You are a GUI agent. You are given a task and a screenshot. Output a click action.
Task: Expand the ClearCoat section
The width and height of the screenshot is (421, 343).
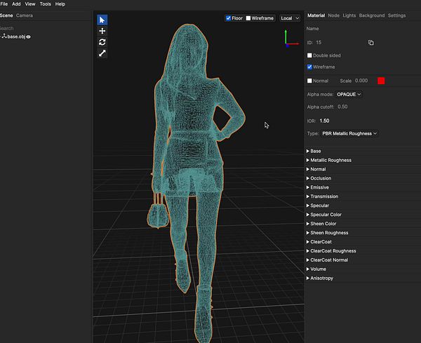coord(319,242)
